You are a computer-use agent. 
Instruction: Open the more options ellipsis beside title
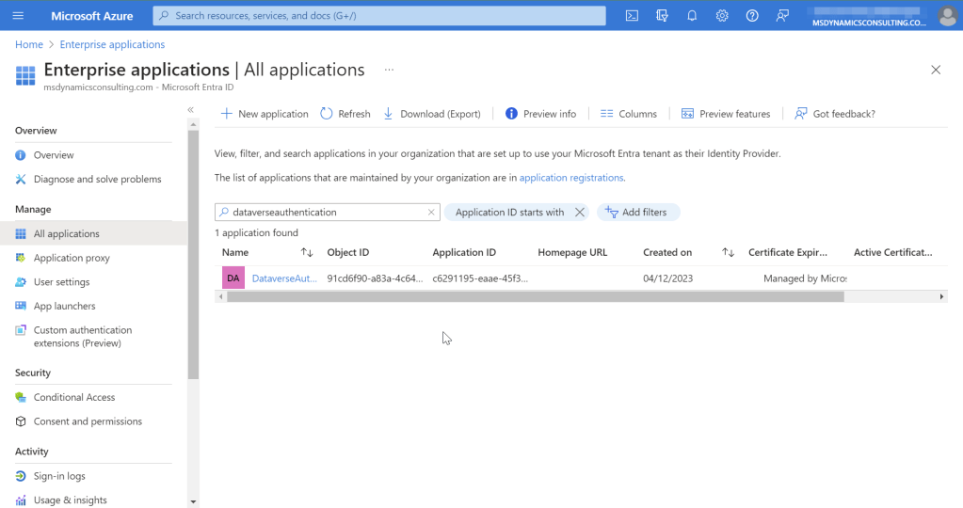pos(389,70)
